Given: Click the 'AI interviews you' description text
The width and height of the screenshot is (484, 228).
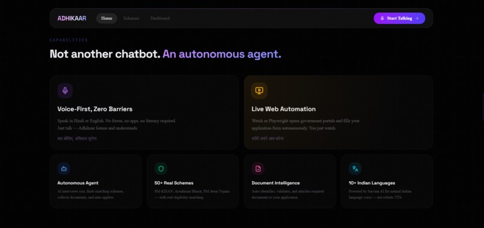Looking at the screenshot, I should point(91,194).
